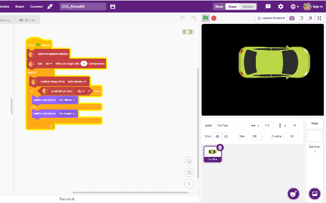Delete the Car Blue sprite
This screenshot has height=203, width=326.
220,148
